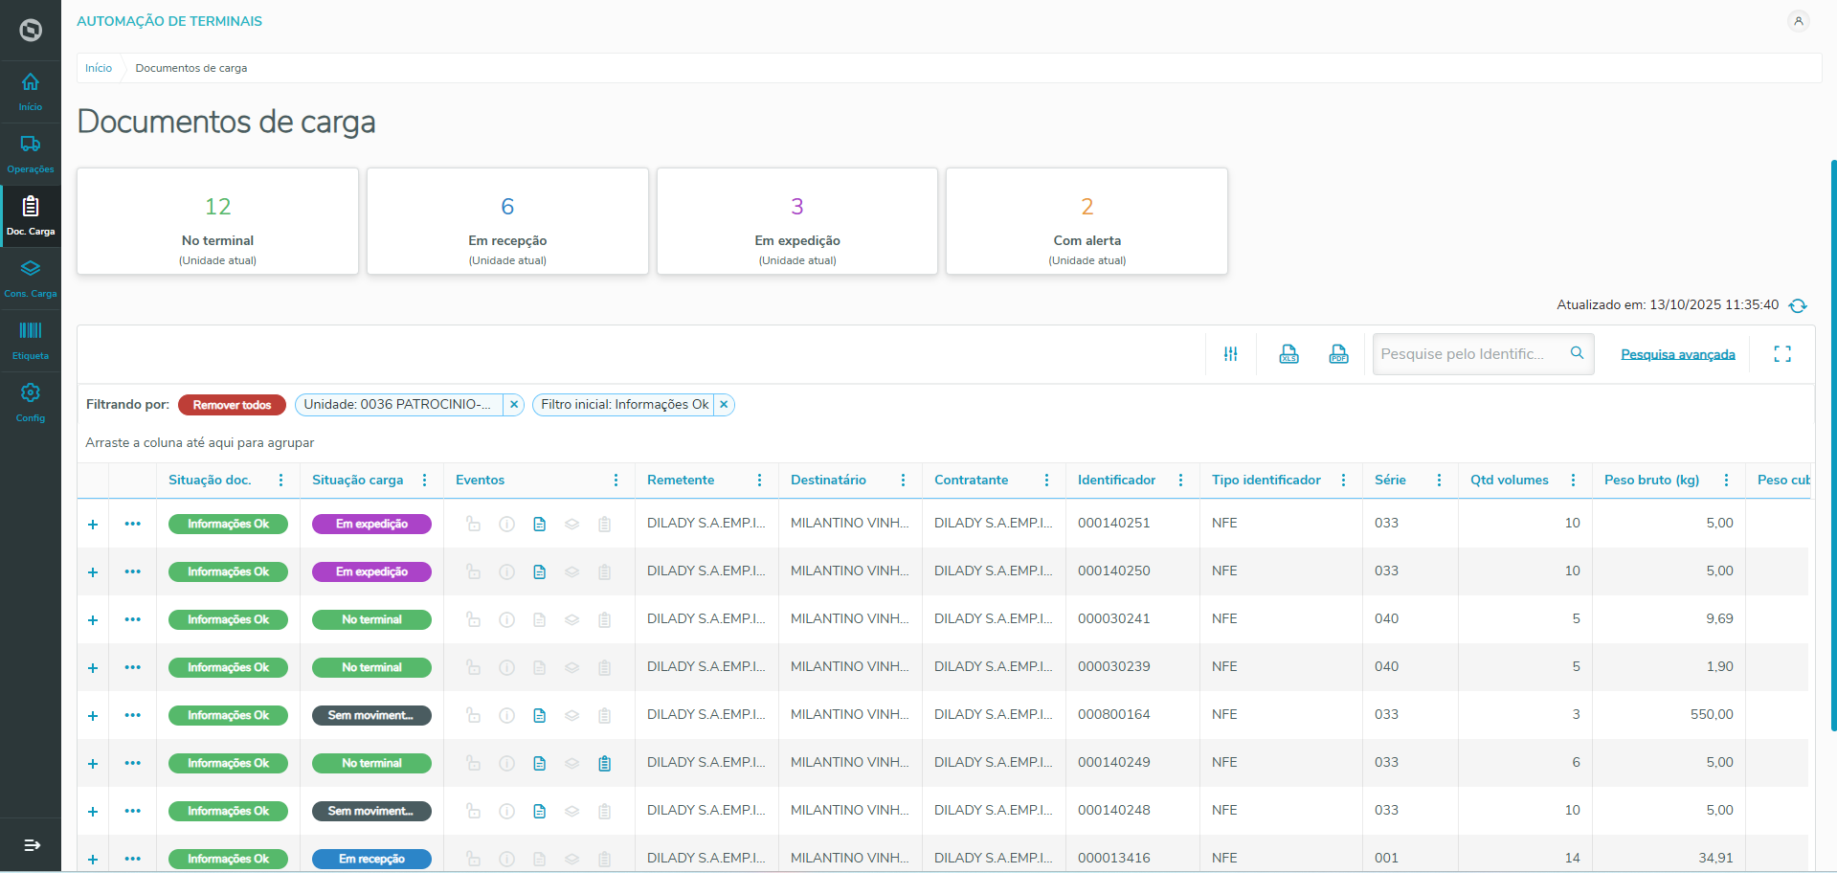Open Cons. Carga sidebar item
This screenshot has width=1837, height=873.
tap(31, 278)
